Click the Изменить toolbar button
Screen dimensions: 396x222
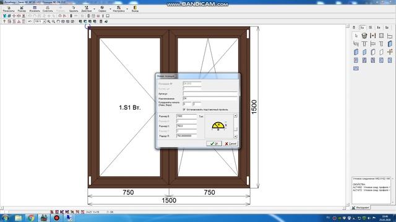35,9
